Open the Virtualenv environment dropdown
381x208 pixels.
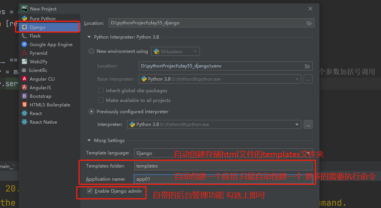click(x=175, y=51)
